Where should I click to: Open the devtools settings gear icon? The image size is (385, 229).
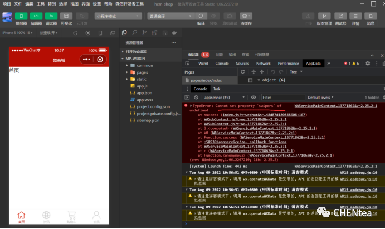pyautogui.click(x=367, y=64)
